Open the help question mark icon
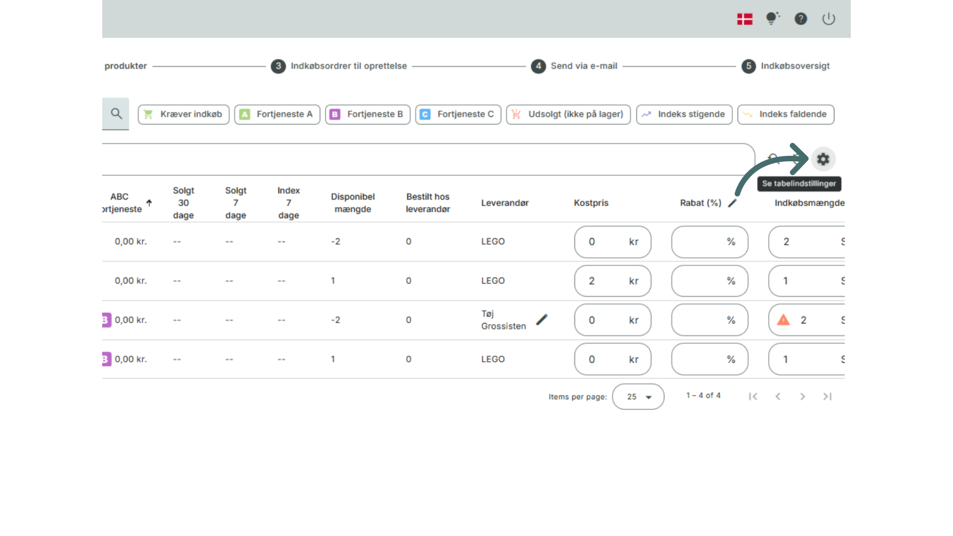 801,19
